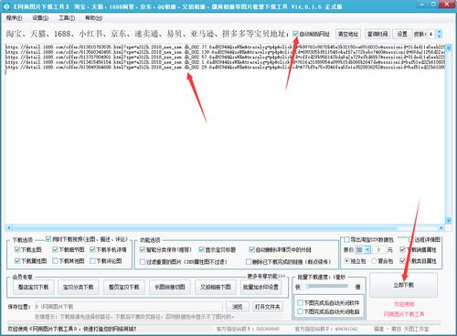Click 整店宝贝下载 button
This screenshot has height=336, width=457.
(x=33, y=287)
